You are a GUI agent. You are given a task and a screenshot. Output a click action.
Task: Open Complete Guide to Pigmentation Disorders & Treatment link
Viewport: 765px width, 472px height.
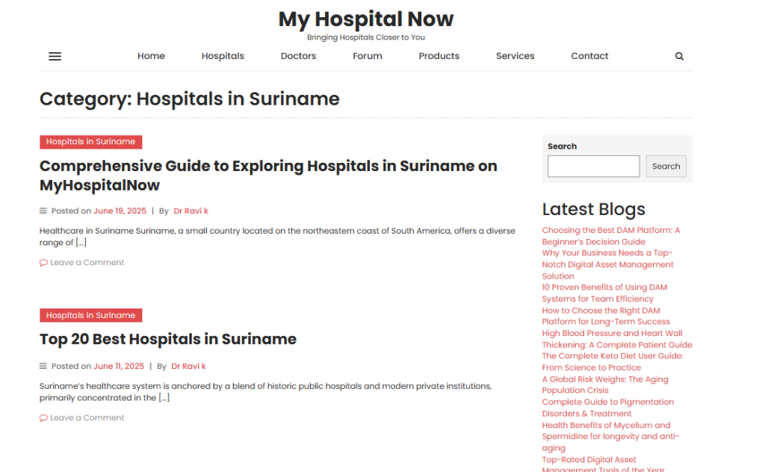click(608, 408)
